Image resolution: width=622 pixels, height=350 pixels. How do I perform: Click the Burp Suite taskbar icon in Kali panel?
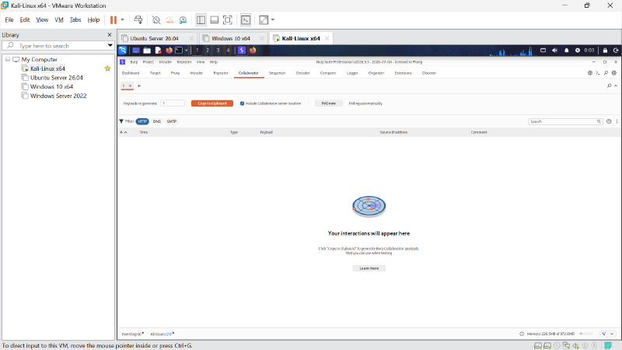coord(242,51)
